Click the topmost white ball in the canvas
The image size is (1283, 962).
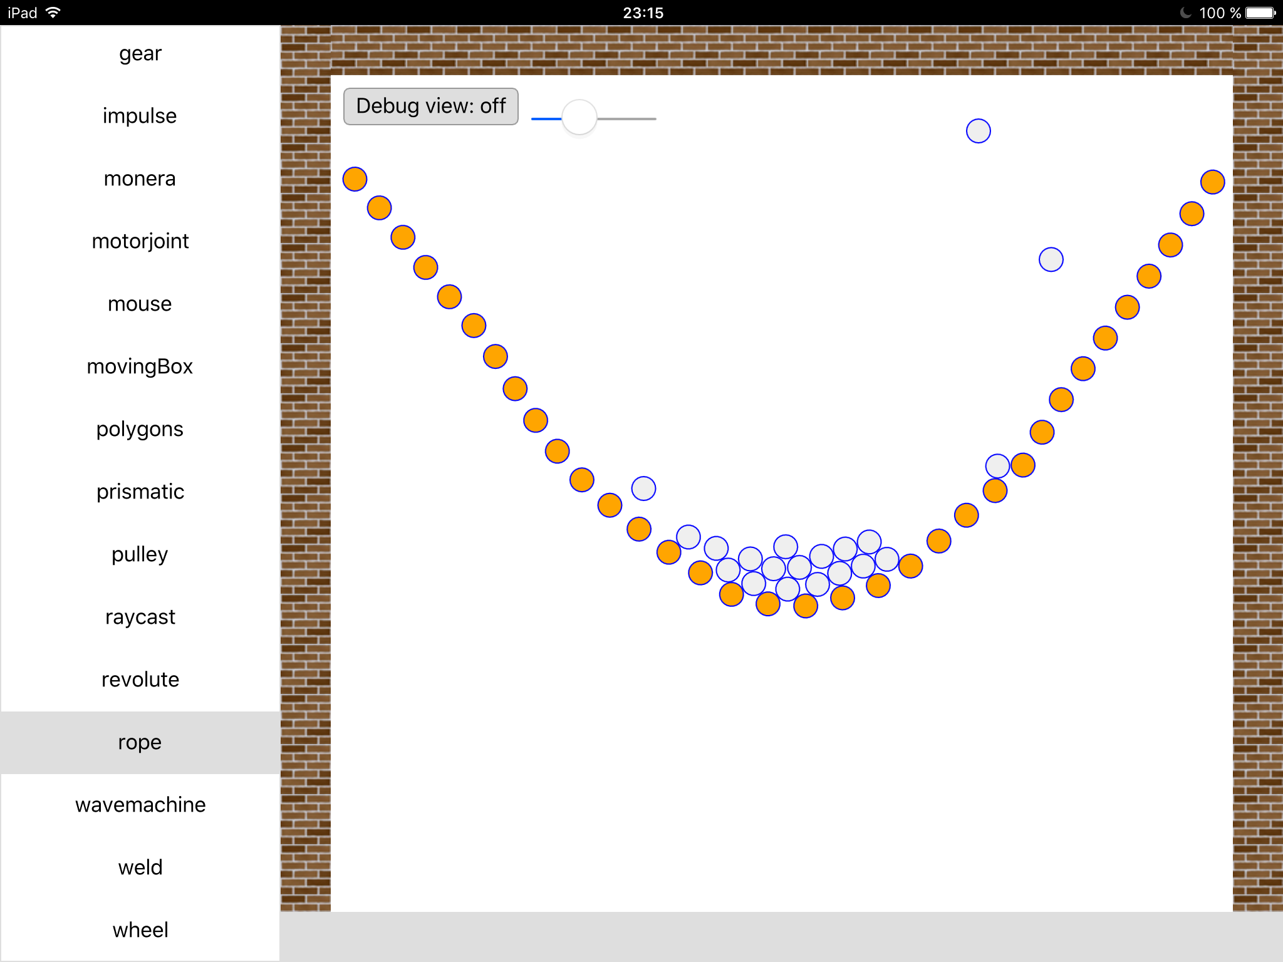pyautogui.click(x=978, y=131)
